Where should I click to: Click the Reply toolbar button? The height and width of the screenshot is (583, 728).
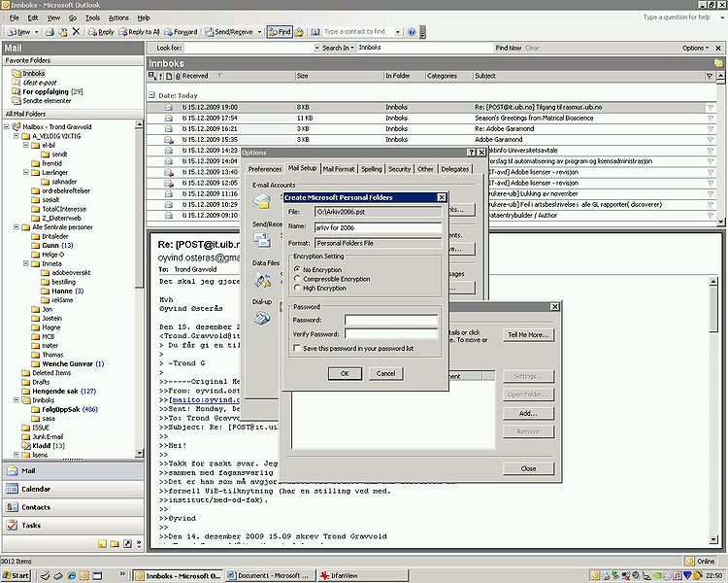[101, 32]
